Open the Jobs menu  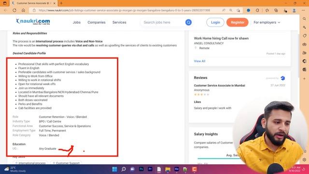[77, 22]
